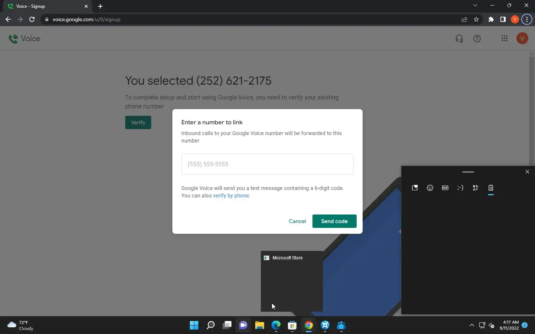View site info via the lock icon

[x=46, y=19]
